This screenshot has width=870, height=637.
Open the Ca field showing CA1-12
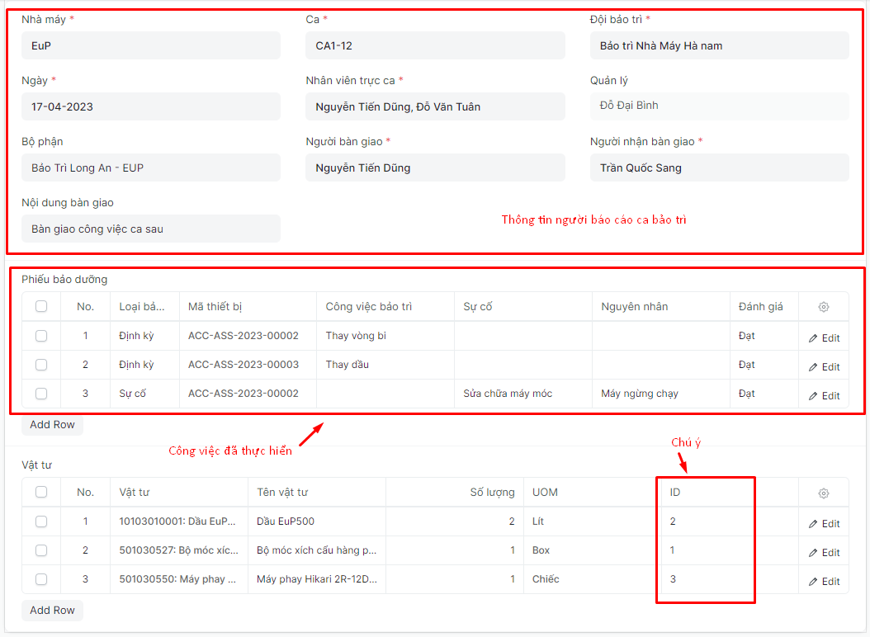coord(435,46)
